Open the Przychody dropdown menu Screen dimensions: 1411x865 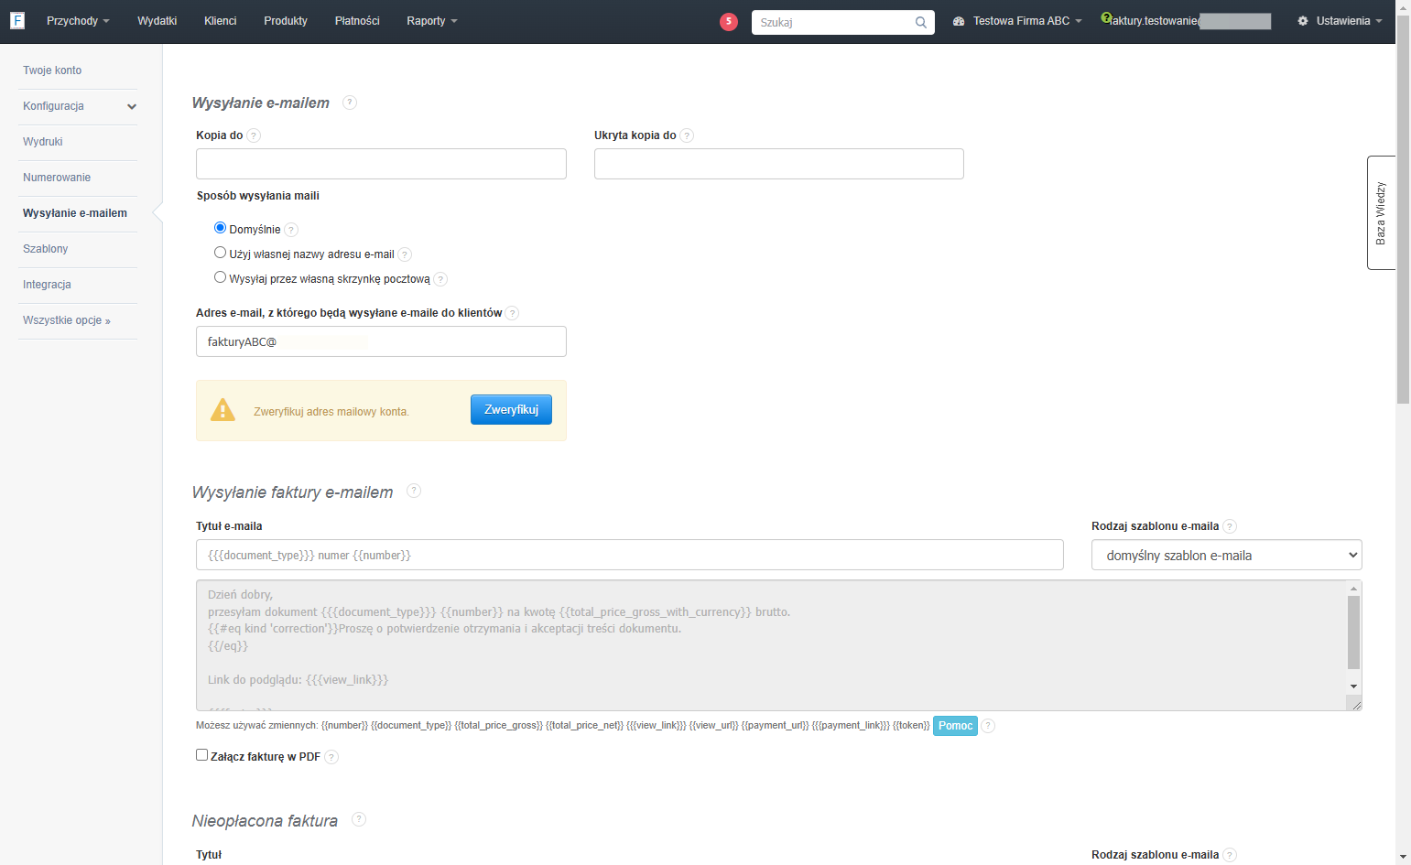78,21
